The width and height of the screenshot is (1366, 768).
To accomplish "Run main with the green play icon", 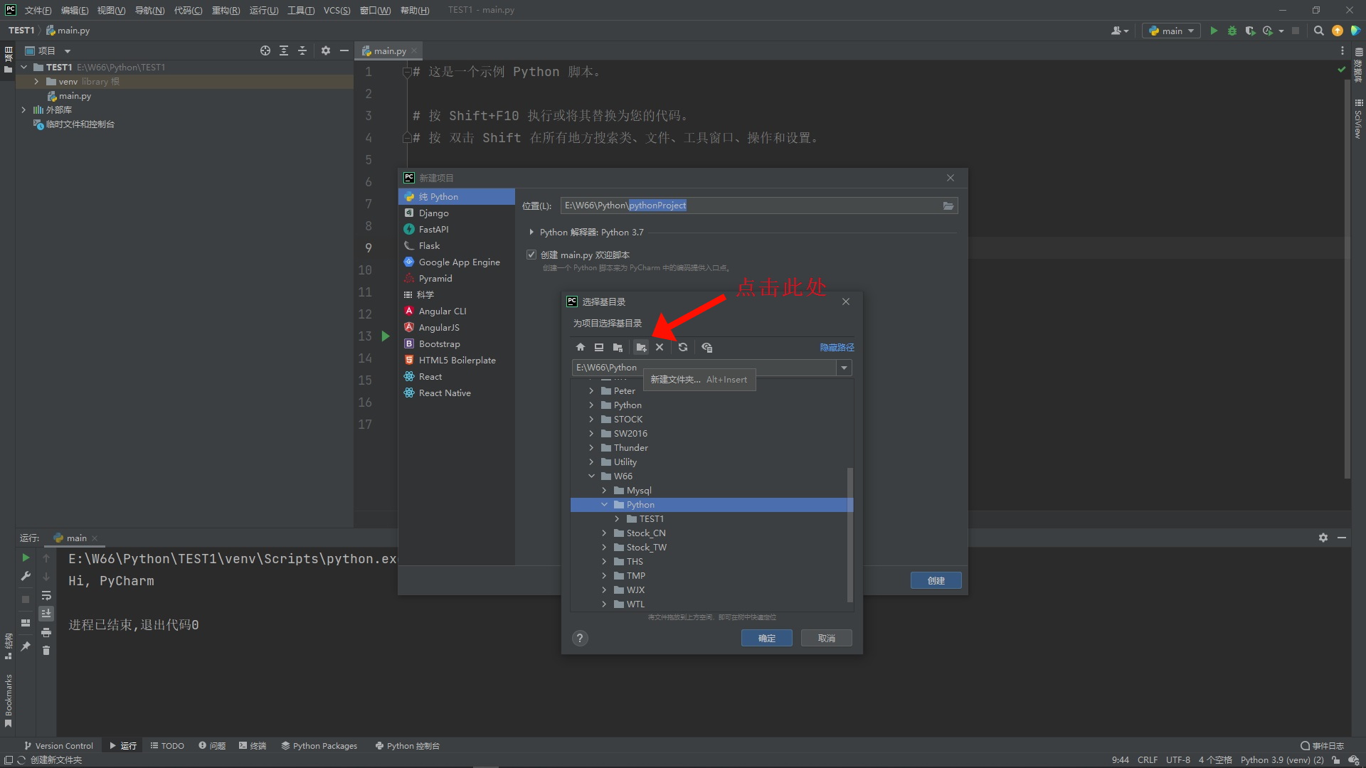I will [1214, 31].
